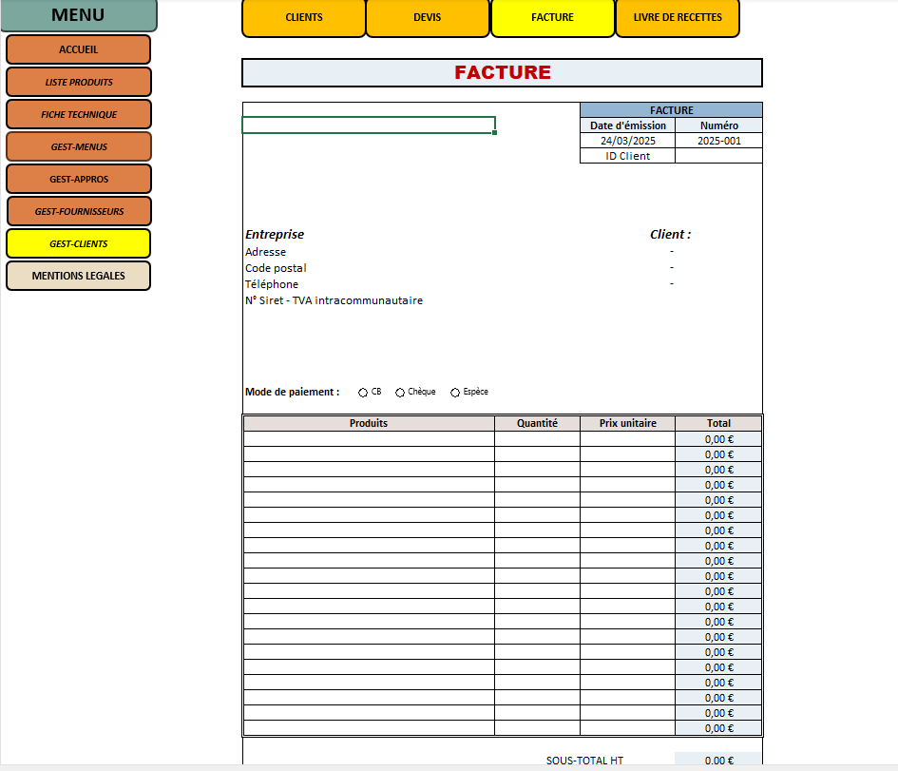Click invoice number 2025-001
898x771 pixels.
coord(718,141)
